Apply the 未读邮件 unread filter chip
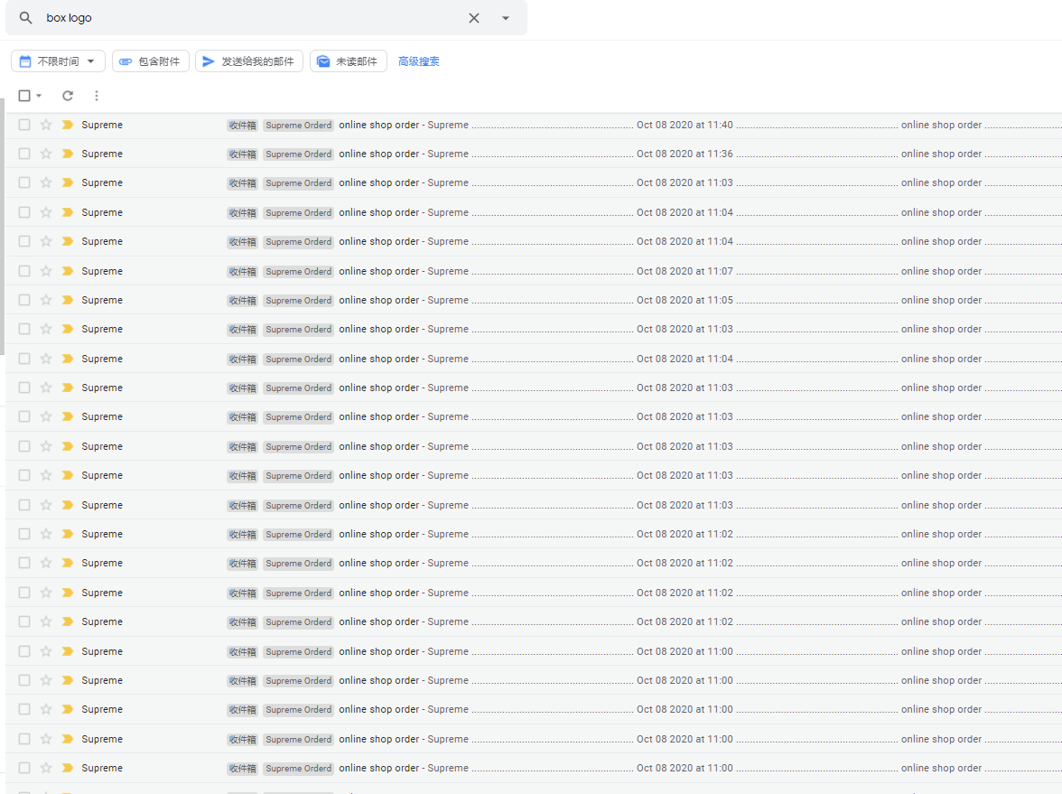Viewport: 1062px width, 794px height. 349,61
